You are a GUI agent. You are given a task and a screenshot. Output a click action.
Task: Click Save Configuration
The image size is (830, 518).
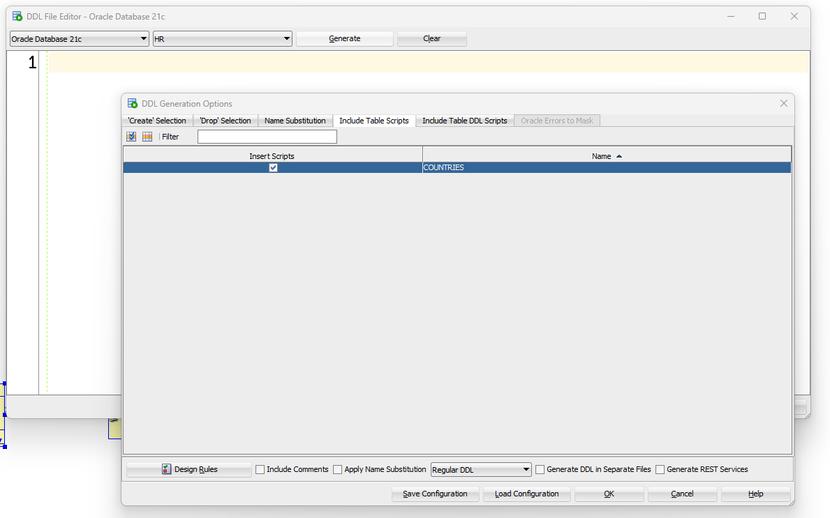coord(435,494)
